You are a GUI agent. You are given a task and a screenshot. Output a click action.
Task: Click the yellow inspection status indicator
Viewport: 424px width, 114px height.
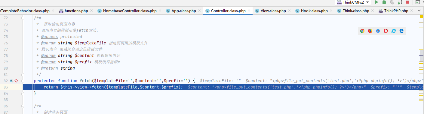(x=421, y=17)
